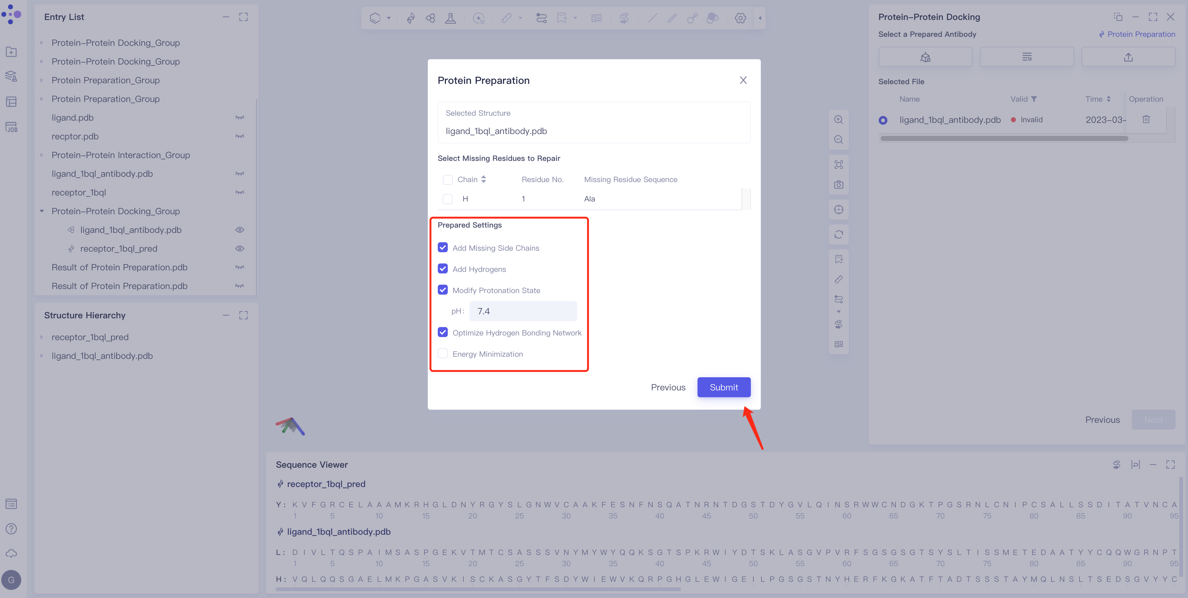Open the settings gear in top toolbar

click(740, 18)
